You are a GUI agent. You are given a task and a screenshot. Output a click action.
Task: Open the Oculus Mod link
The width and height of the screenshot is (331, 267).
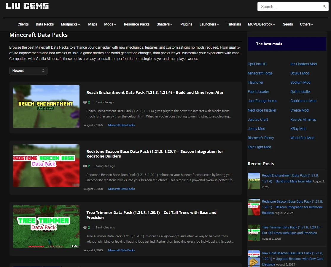[x=300, y=73]
